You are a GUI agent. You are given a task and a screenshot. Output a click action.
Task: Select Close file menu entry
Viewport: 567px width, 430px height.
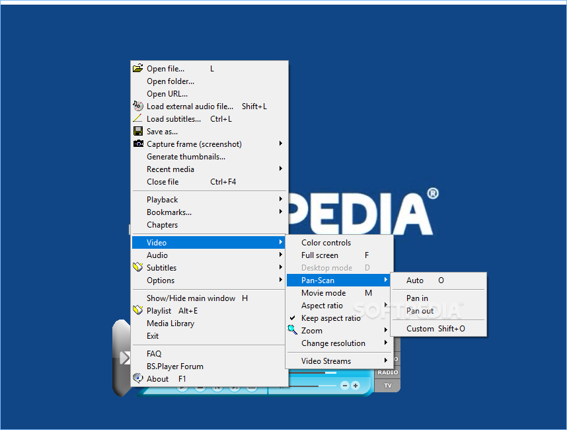[209, 182]
